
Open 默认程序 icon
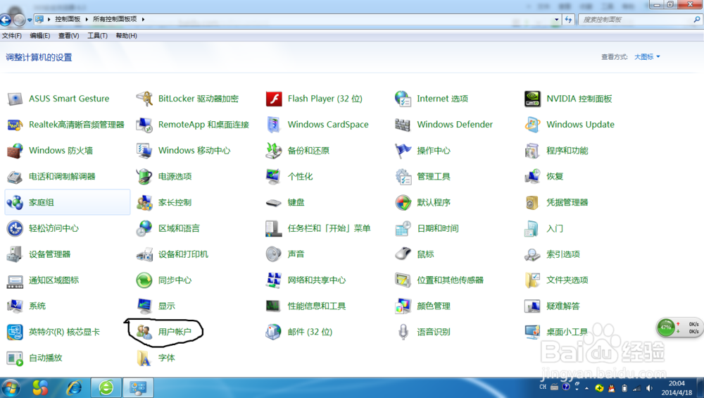[x=403, y=203]
